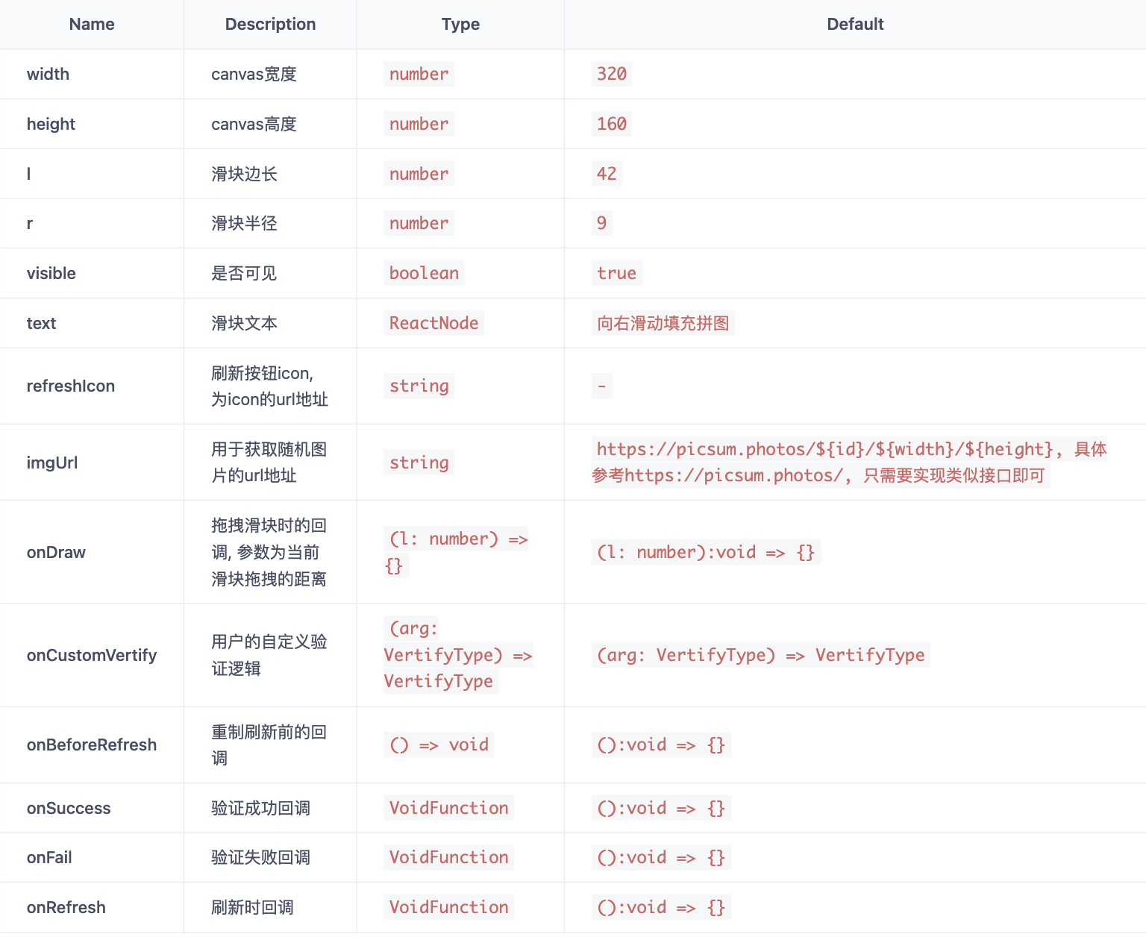Select the 'height' property name
Viewport: 1146px width, 937px height.
(x=51, y=124)
